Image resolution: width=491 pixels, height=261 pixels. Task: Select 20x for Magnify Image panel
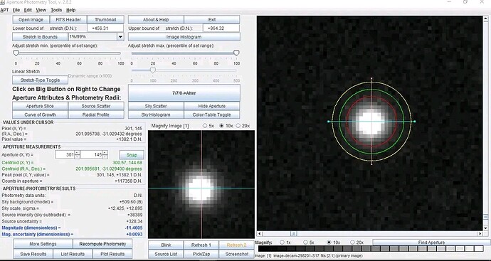coord(238,126)
